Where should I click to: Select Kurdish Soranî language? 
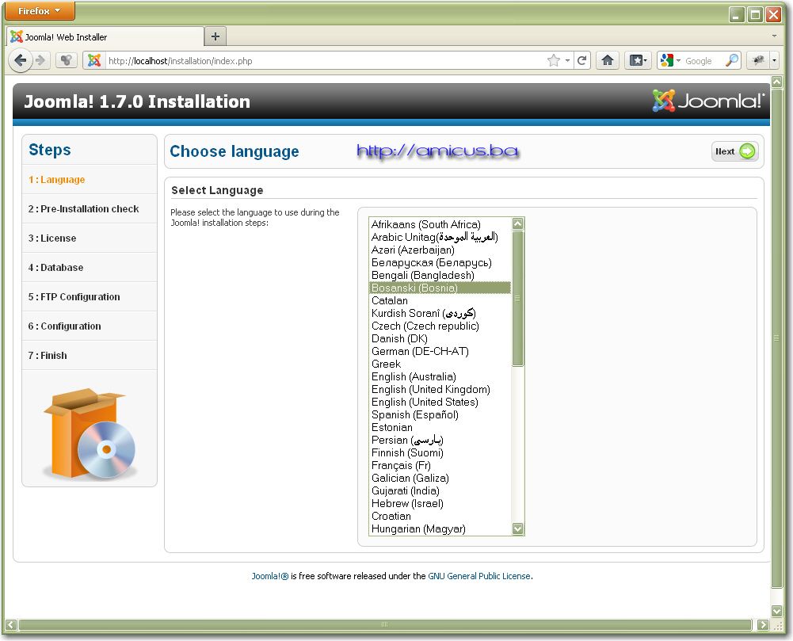(x=440, y=313)
